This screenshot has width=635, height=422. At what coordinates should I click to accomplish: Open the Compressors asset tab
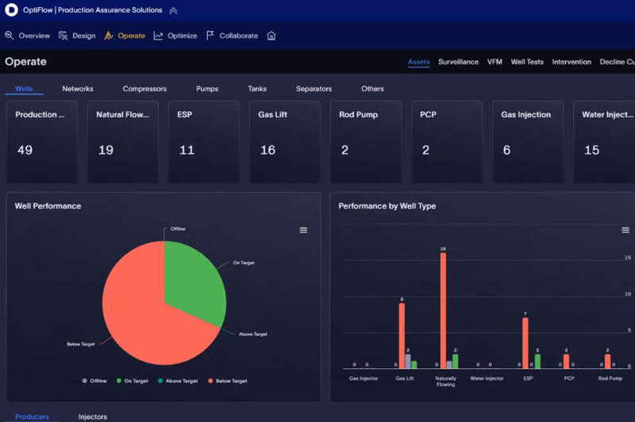[x=144, y=89]
